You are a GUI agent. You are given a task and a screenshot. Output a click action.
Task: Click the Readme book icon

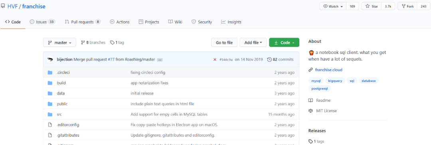tap(310, 100)
